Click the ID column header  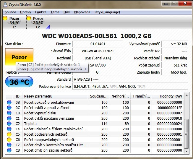(x=17, y=96)
